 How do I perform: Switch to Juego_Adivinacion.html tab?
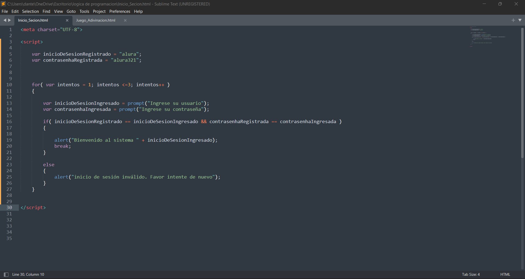(x=96, y=20)
